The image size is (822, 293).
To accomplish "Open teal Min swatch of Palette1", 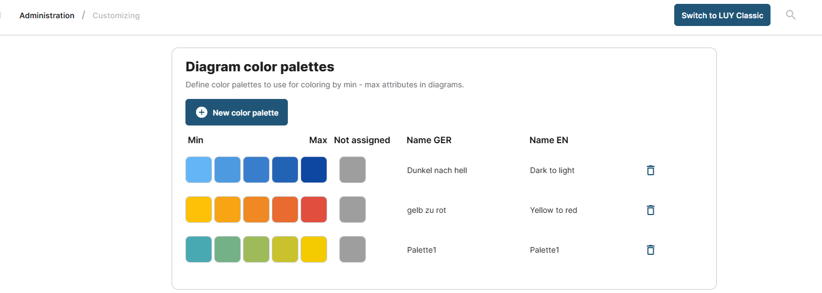I will 199,249.
